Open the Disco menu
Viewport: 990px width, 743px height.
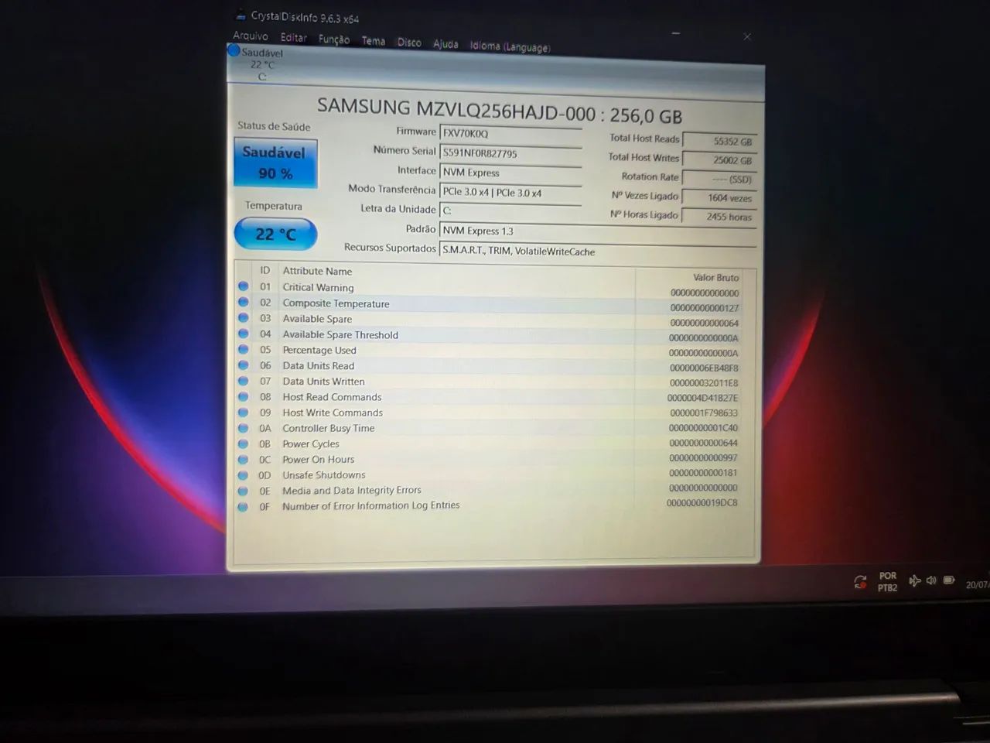409,43
